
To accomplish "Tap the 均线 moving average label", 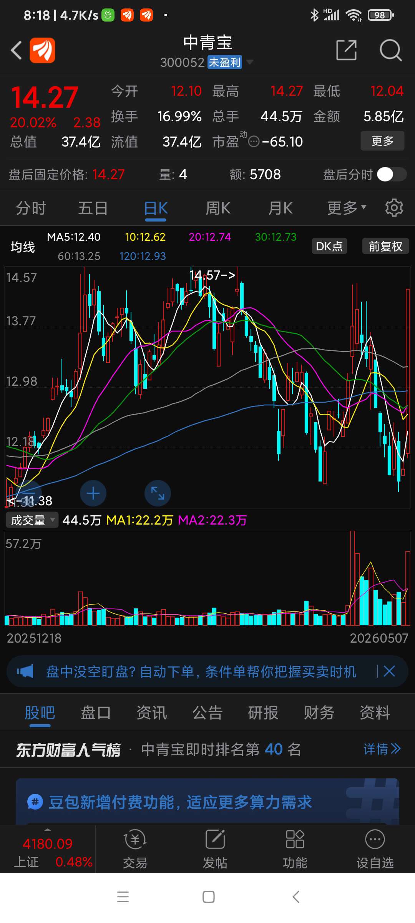I will [x=23, y=247].
